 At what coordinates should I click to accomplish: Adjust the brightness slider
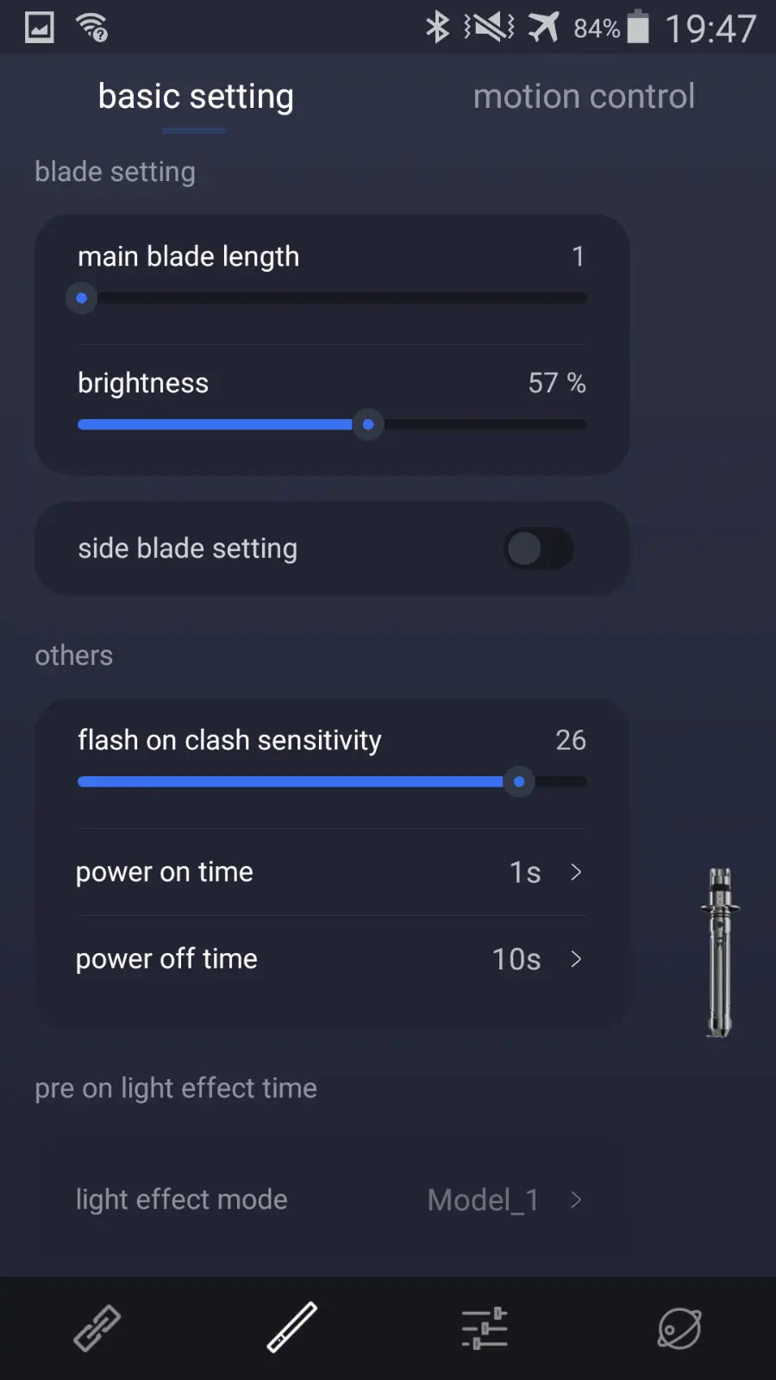pos(367,424)
